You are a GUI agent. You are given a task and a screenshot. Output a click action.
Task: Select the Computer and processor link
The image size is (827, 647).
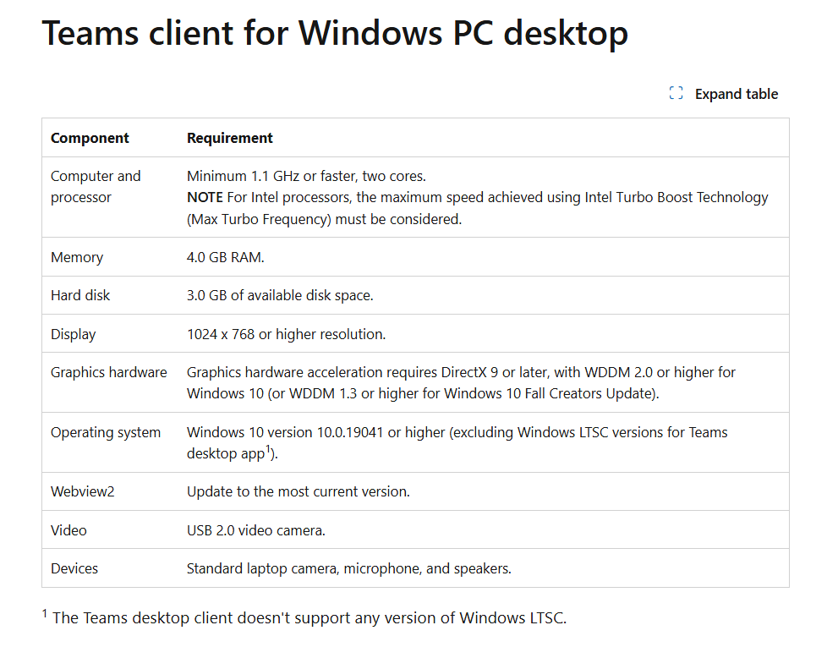point(96,186)
